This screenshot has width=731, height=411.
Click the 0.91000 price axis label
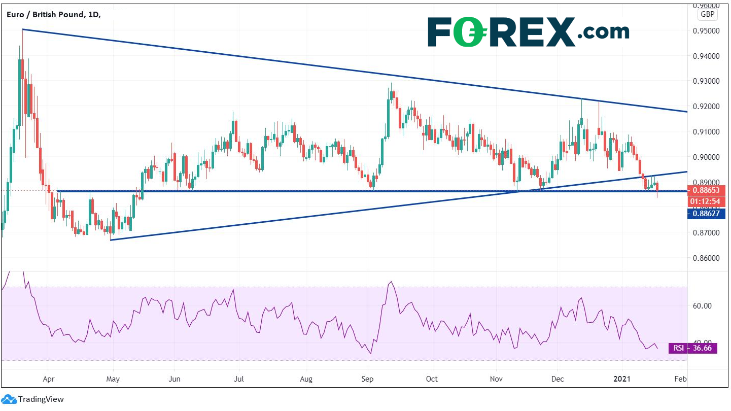(707, 132)
